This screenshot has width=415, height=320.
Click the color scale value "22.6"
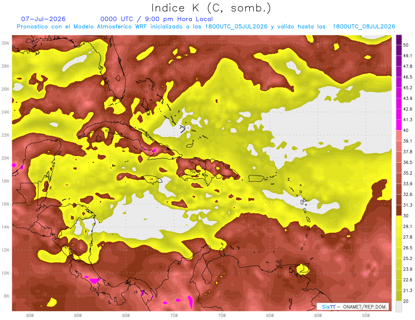[408, 280]
